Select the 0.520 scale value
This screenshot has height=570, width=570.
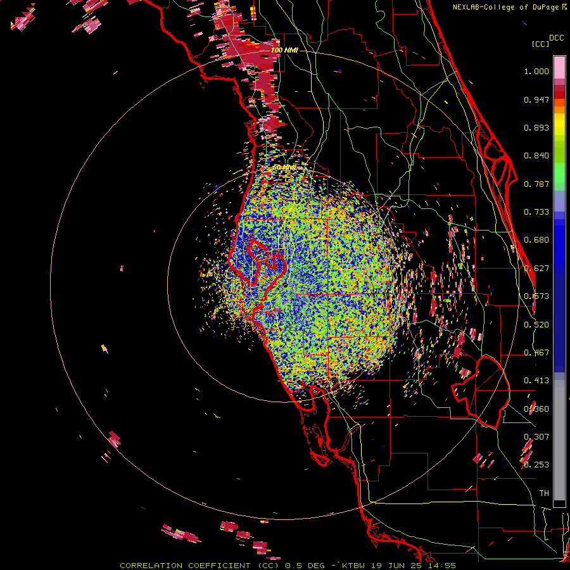[536, 325]
